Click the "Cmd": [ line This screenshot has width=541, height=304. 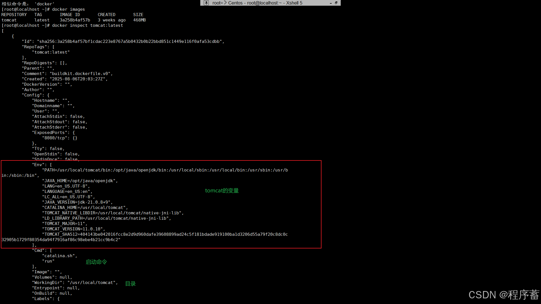click(x=42, y=250)
